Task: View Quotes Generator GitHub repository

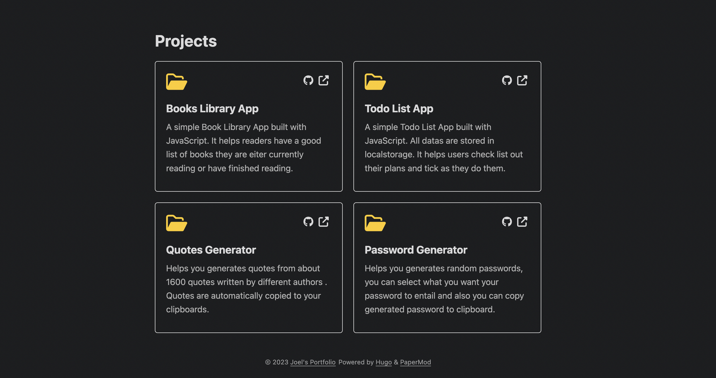Action: click(308, 221)
